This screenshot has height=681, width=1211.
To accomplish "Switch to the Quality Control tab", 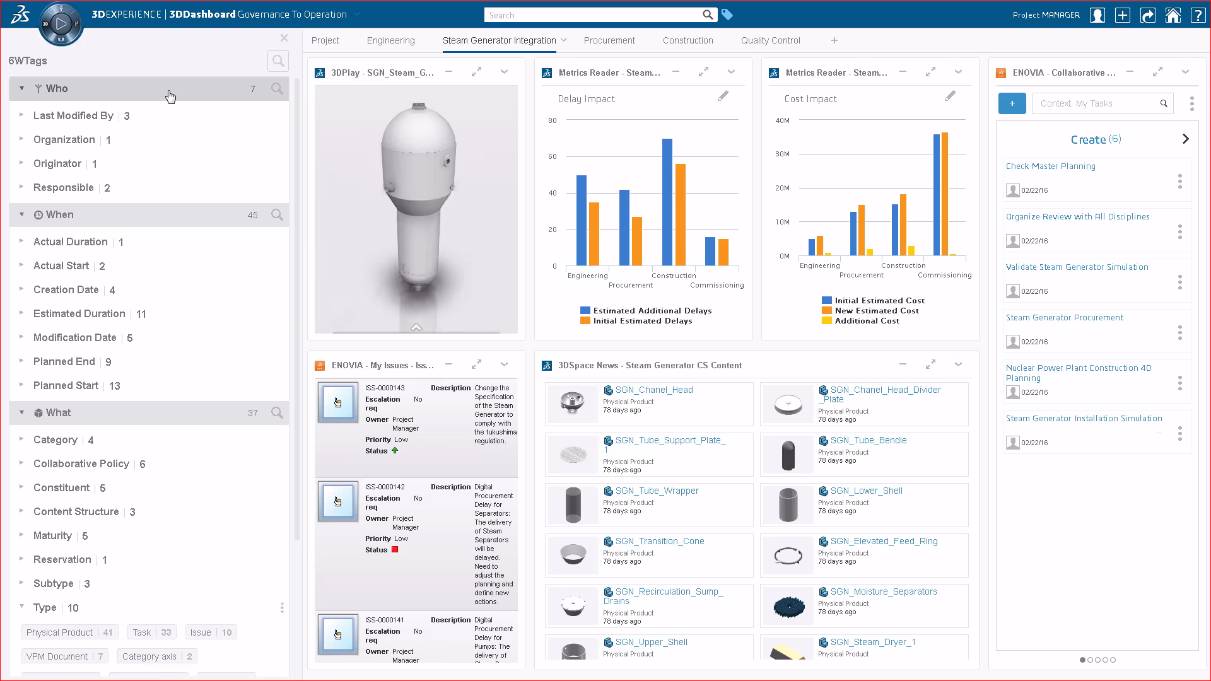I will click(771, 40).
